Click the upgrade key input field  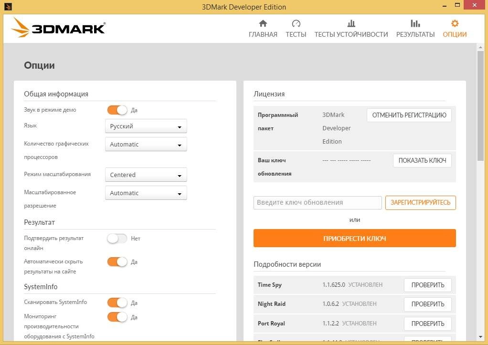(318, 202)
